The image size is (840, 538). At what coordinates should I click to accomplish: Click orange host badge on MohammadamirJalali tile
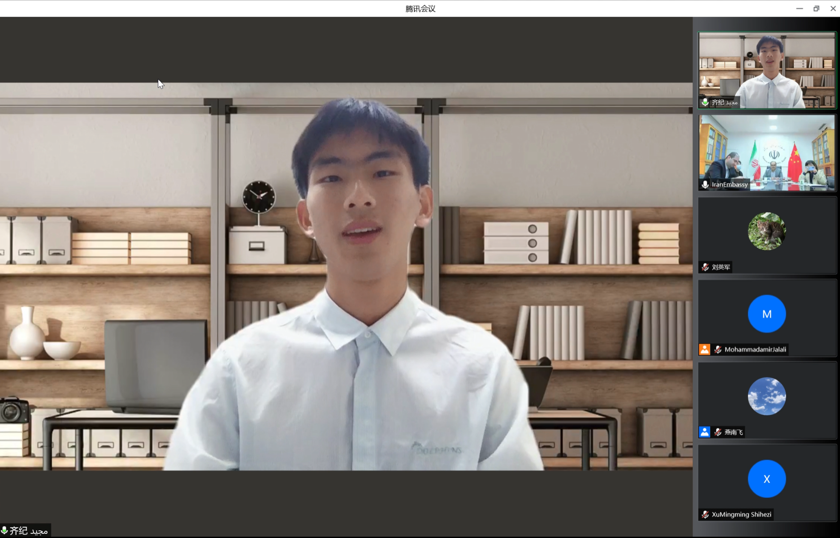[x=704, y=349]
